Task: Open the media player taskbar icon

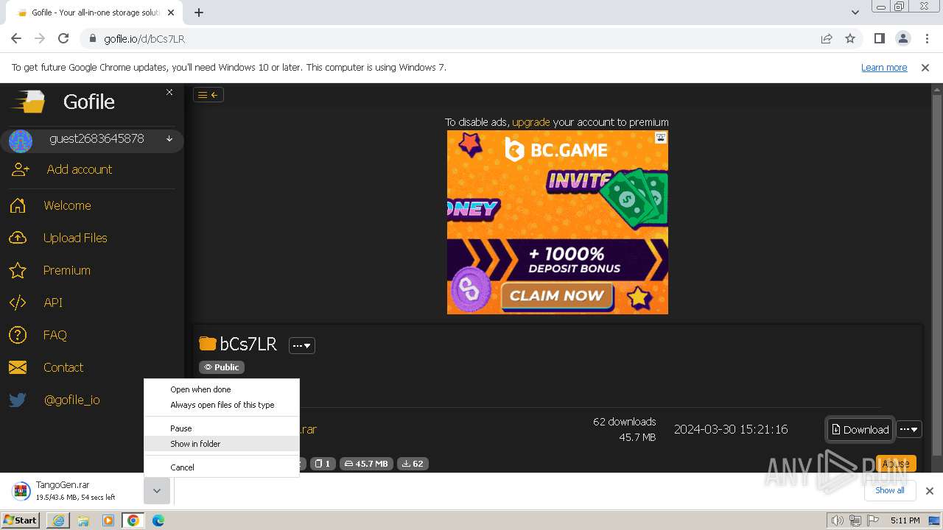Action: point(108,520)
